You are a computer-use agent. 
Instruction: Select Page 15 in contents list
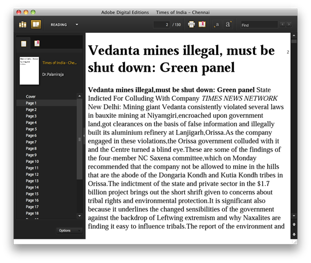[47, 194]
